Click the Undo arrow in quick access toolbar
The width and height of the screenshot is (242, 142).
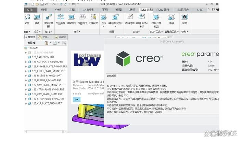pyautogui.click(x=47, y=4)
